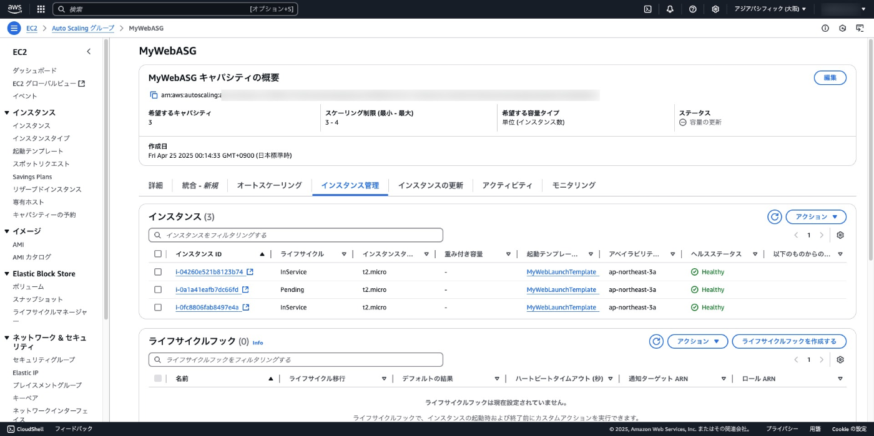
Task: Select all instances checkbox
Action: 158,254
